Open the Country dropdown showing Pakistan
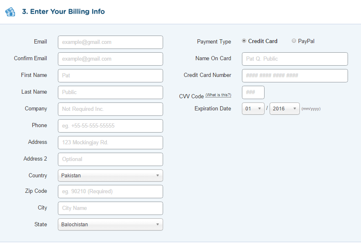Image resolution: width=361 pixels, height=243 pixels. coord(110,175)
